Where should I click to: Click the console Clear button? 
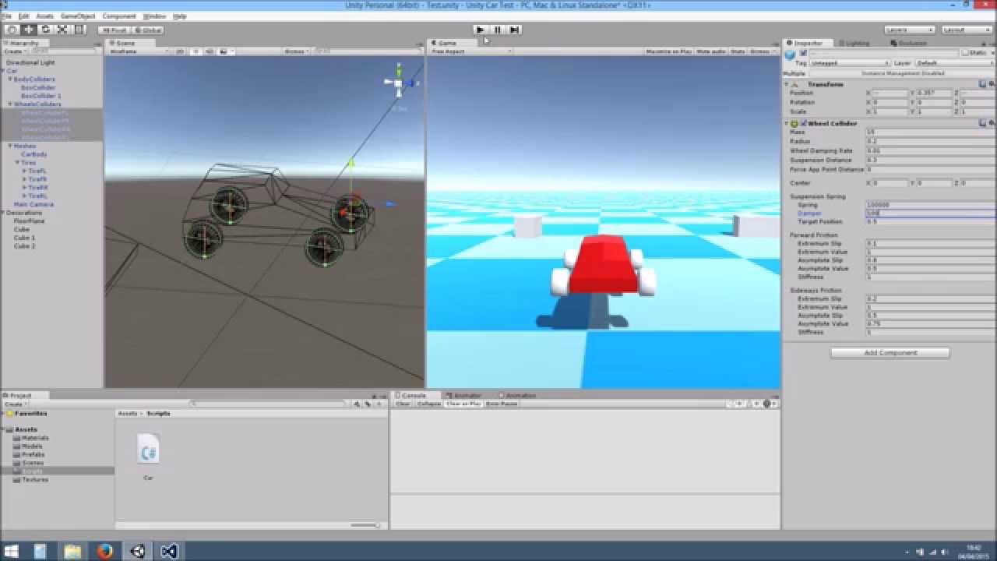[x=403, y=404]
